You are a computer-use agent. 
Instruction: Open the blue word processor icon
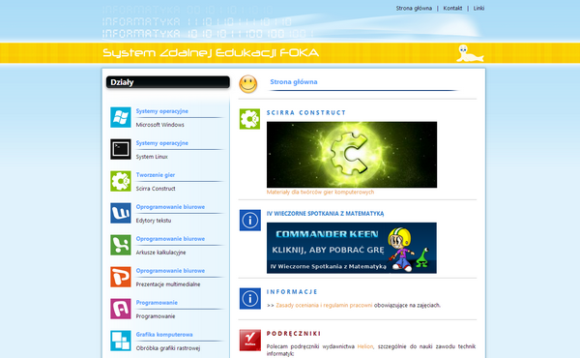(x=121, y=213)
